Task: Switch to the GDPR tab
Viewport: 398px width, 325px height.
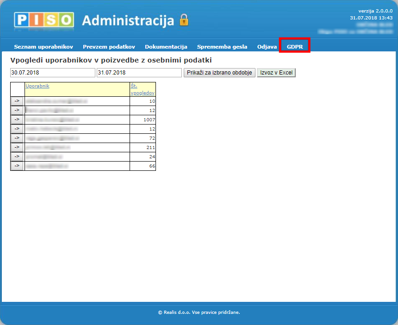Action: pyautogui.click(x=295, y=47)
